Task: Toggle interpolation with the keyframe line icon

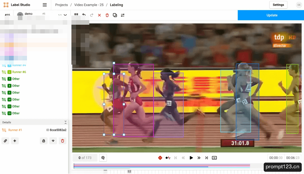Action: 168,158
